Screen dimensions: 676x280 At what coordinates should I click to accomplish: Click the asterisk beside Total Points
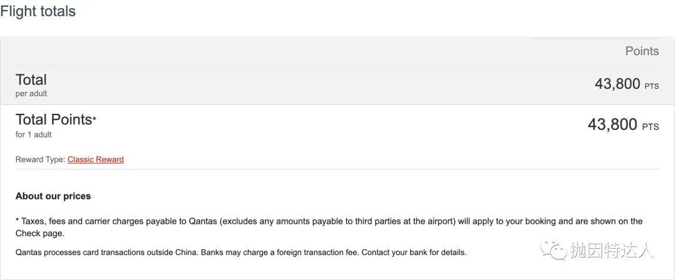click(95, 119)
